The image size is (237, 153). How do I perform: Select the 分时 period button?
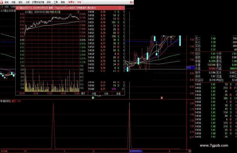(x=7, y=7)
